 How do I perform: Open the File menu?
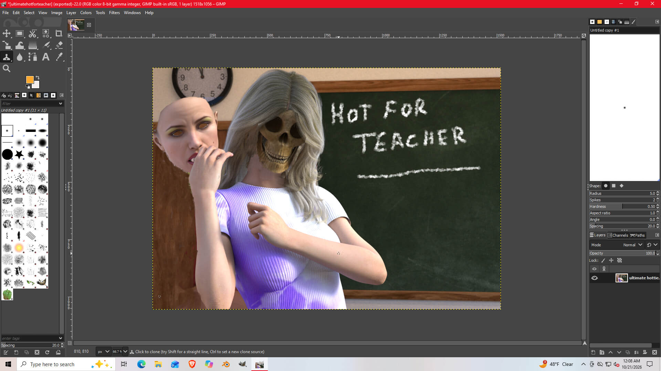tap(6, 13)
